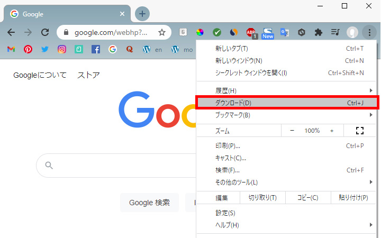Open the media control playlist icon
The image size is (381, 238).
coord(335,32)
